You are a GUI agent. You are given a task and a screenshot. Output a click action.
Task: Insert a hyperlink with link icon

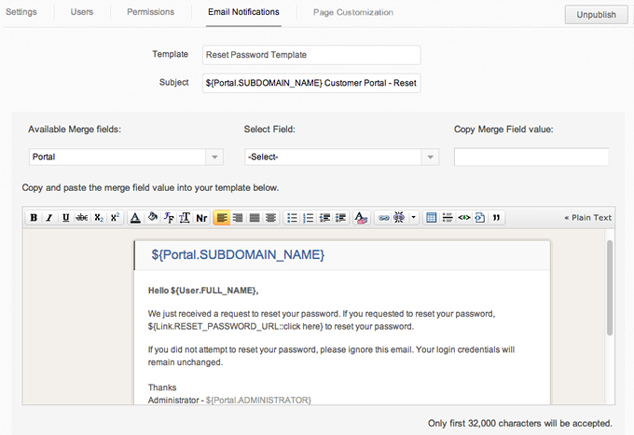point(382,218)
